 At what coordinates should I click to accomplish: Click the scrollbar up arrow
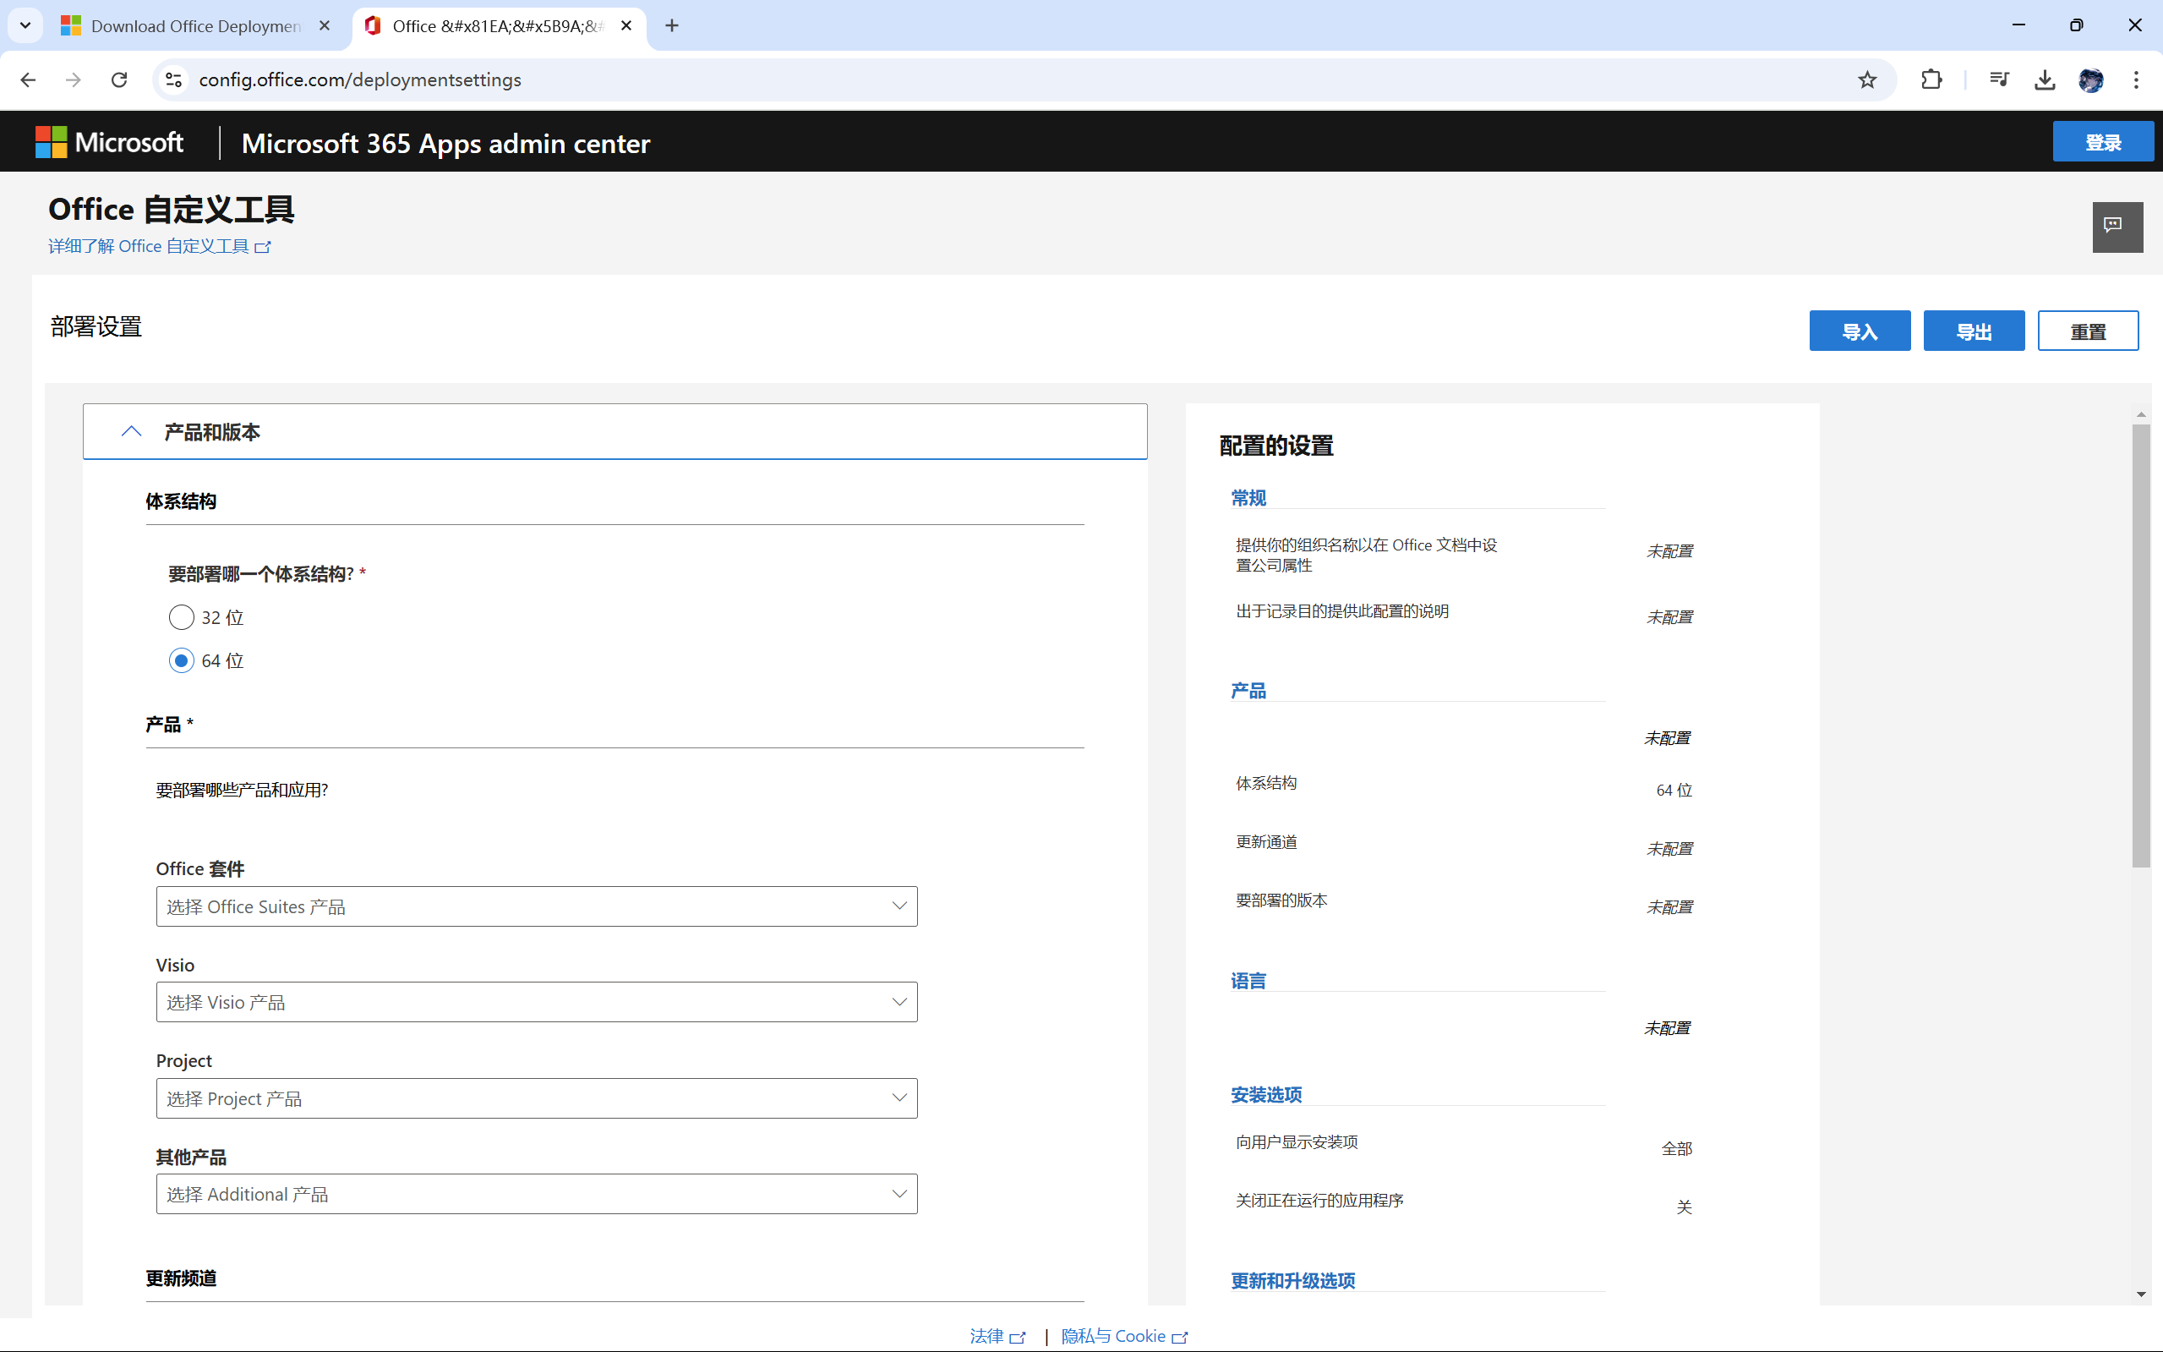(2141, 414)
